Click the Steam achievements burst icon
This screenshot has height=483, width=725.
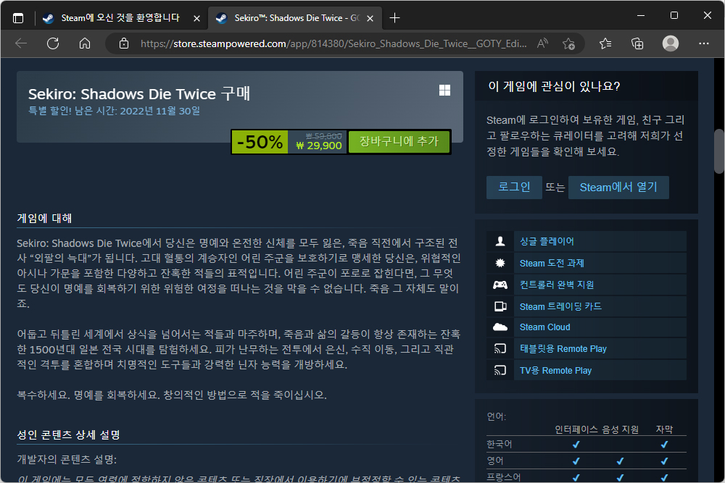point(500,263)
